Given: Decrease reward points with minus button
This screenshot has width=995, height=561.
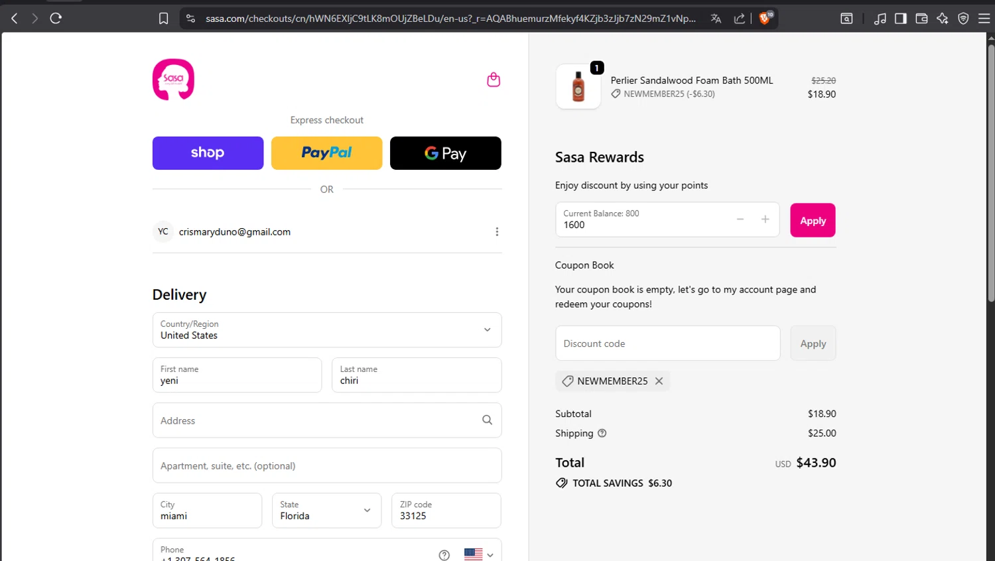Looking at the screenshot, I should click(740, 219).
